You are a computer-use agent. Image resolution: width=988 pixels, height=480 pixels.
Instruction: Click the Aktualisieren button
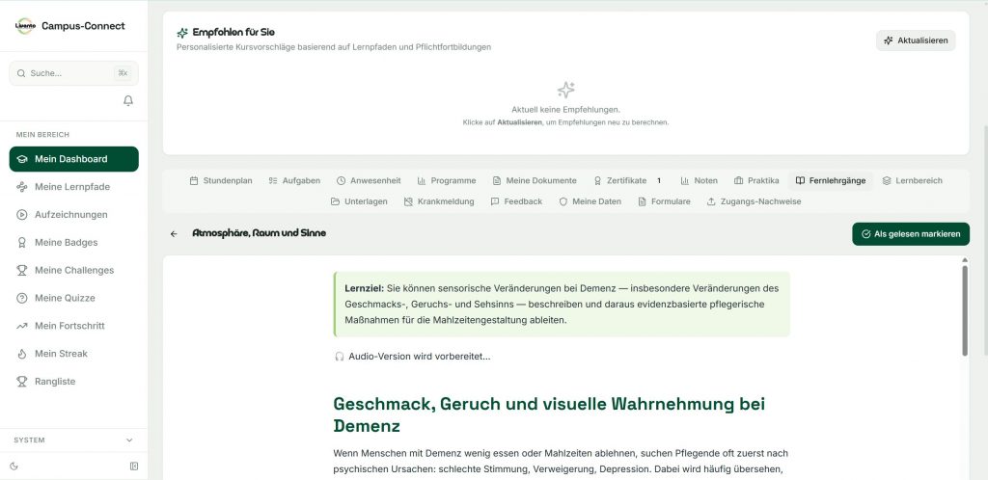point(916,40)
